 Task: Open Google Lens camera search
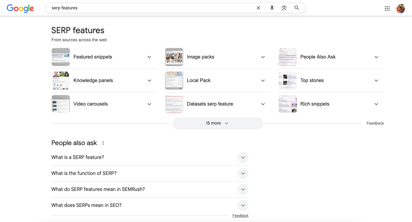point(284,8)
